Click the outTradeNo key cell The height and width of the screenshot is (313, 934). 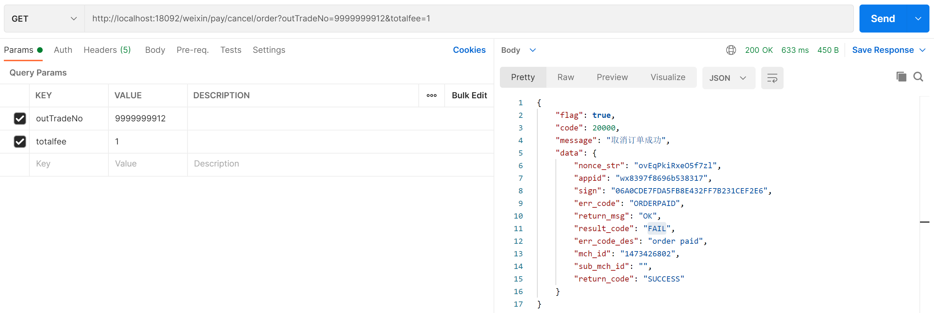tap(69, 119)
